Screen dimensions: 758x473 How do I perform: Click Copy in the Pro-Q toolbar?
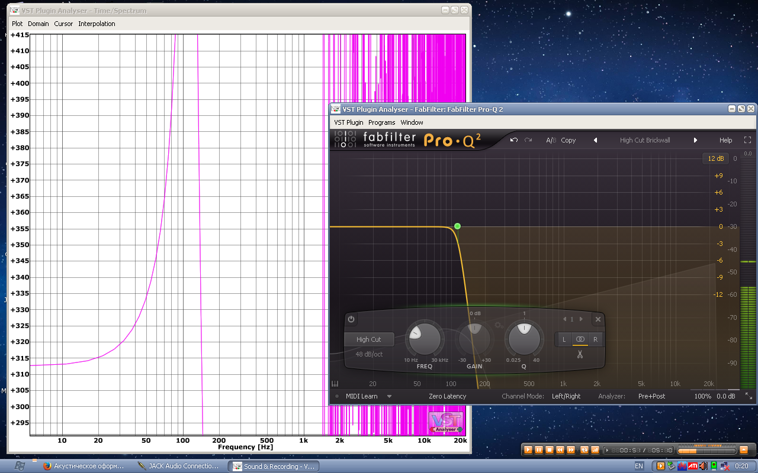point(568,140)
